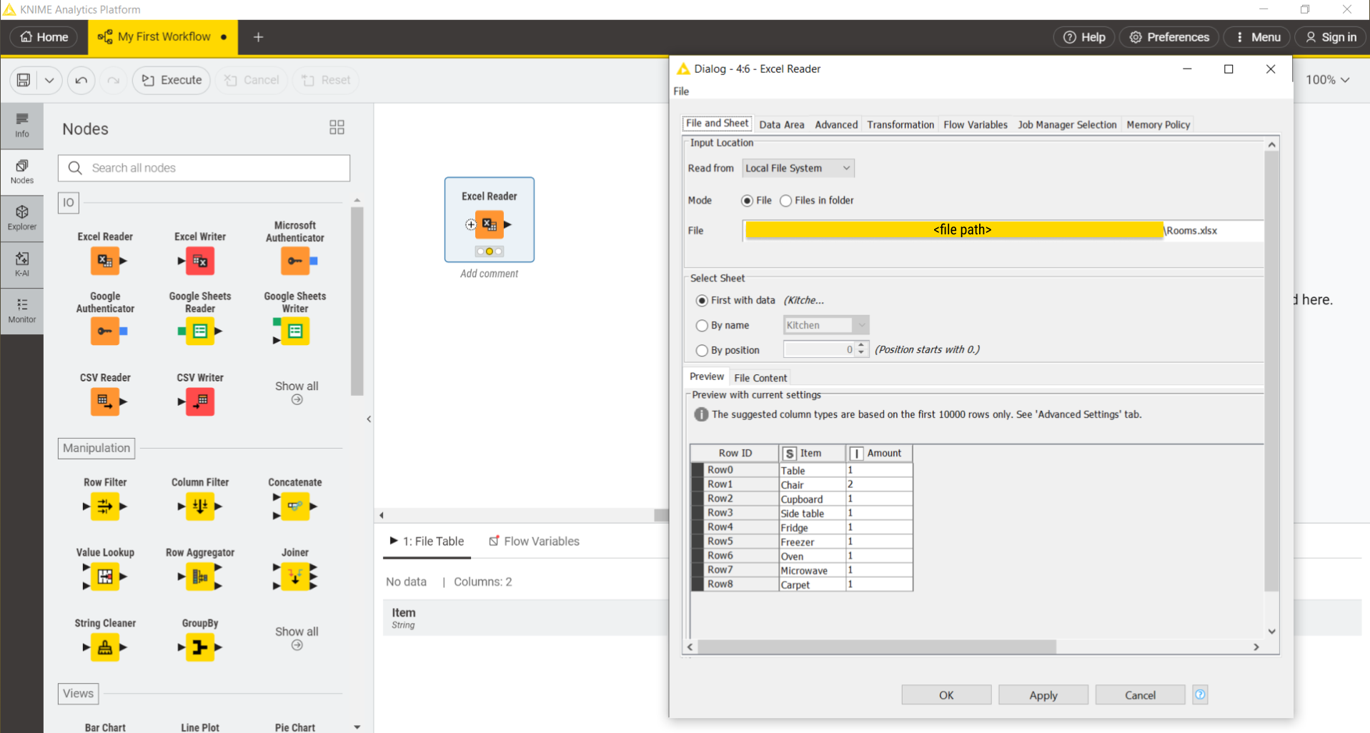Select the CSV Writer node icon
This screenshot has height=733, width=1370.
(x=200, y=402)
